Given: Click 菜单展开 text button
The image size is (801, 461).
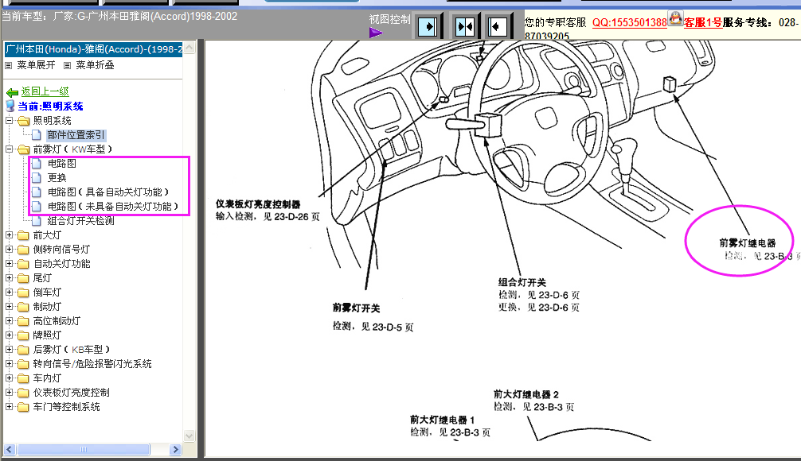Looking at the screenshot, I should (x=36, y=65).
